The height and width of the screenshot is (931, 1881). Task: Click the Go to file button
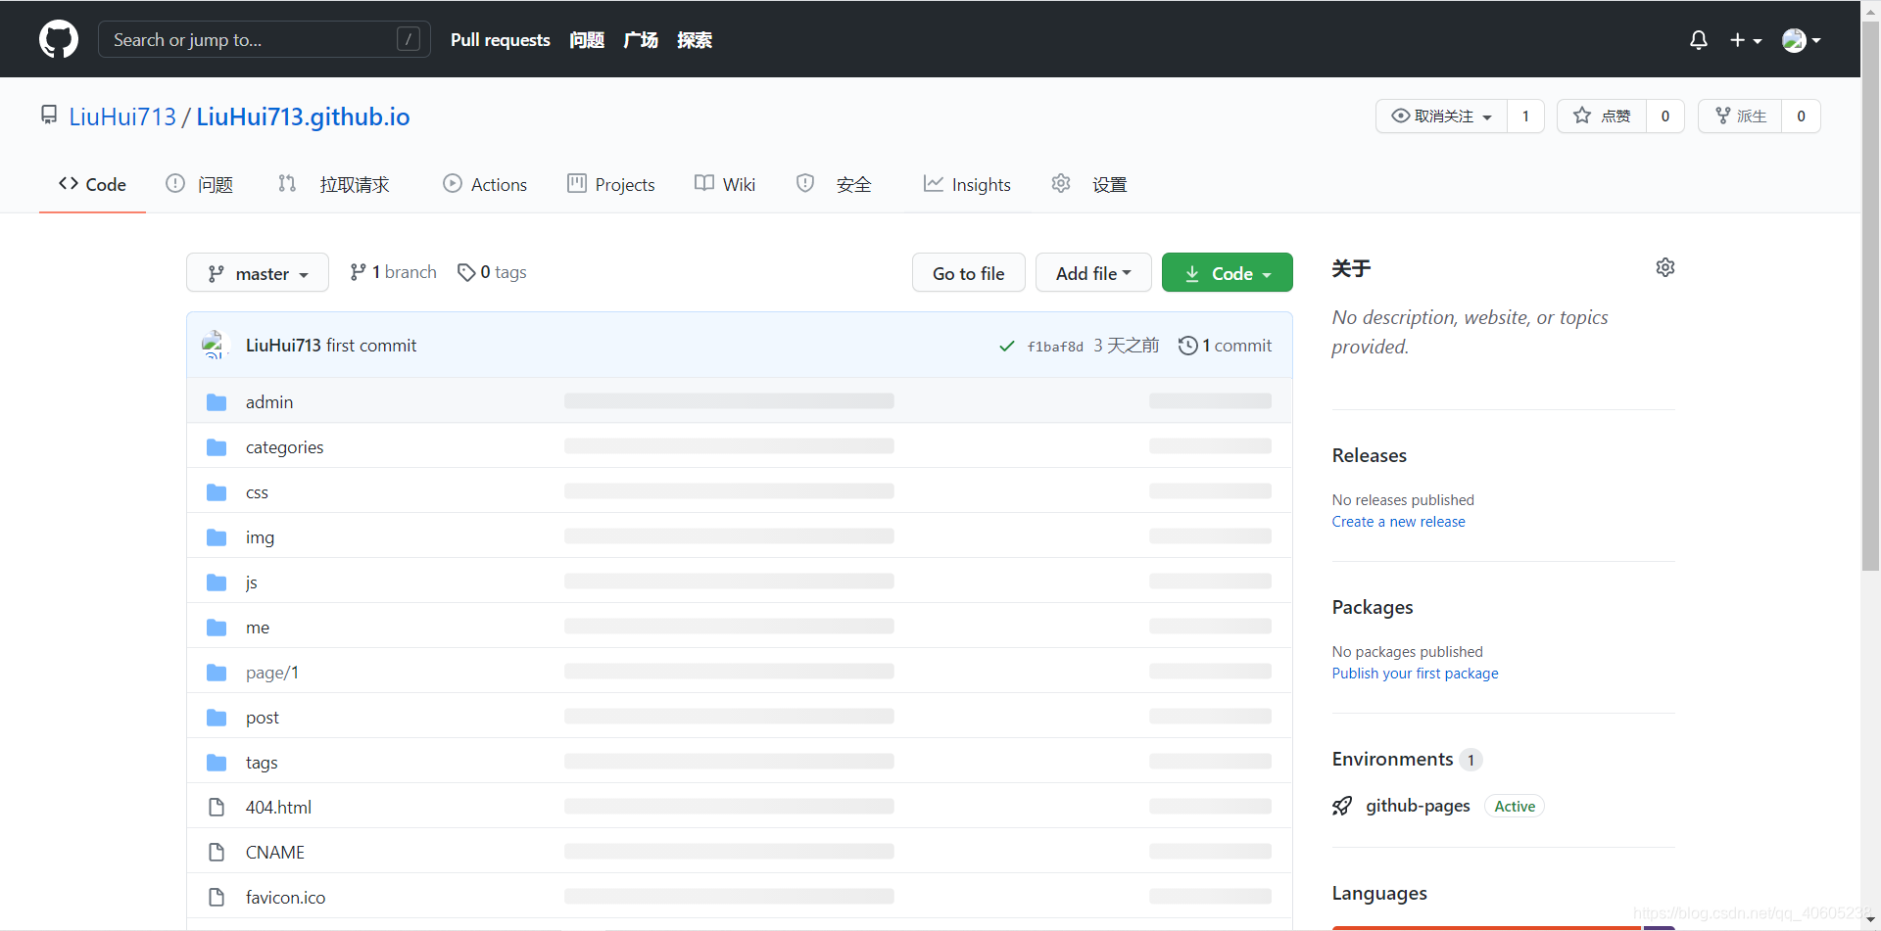[968, 273]
